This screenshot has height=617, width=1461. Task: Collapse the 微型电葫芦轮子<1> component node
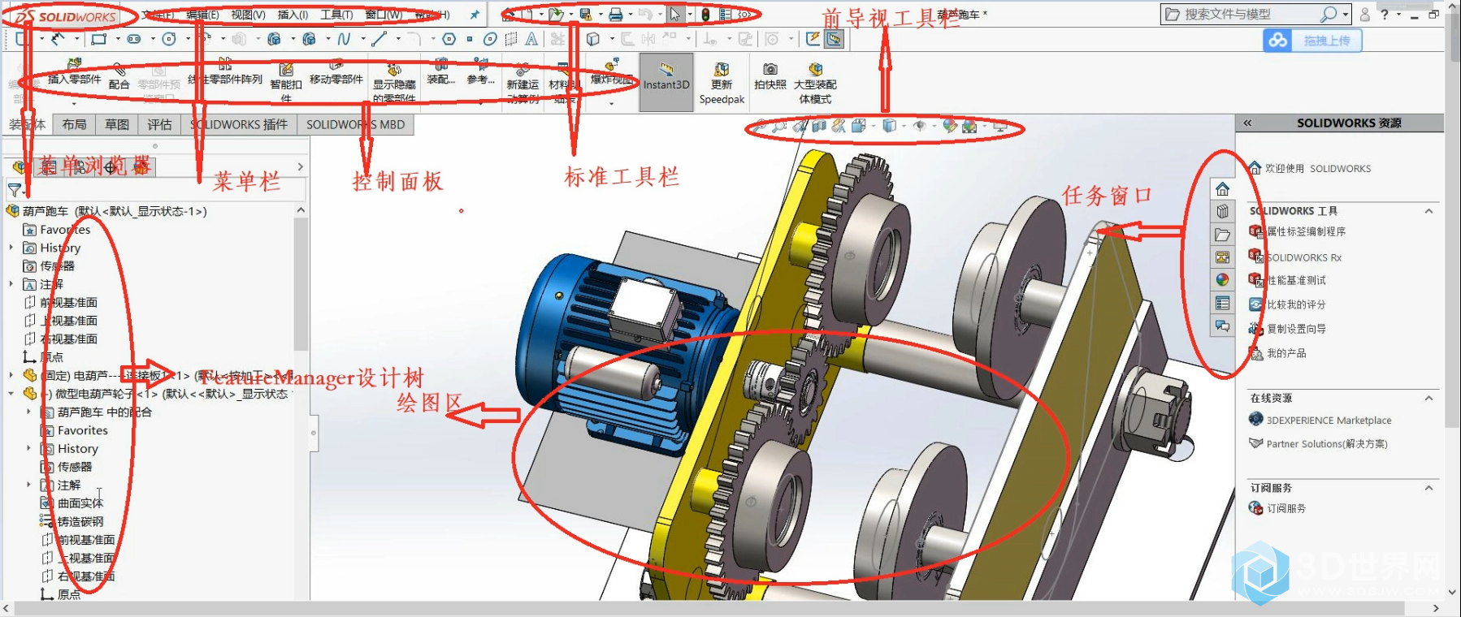click(11, 394)
